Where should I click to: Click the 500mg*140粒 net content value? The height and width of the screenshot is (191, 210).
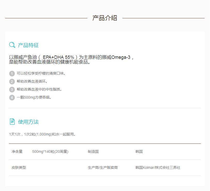[x=50, y=152]
